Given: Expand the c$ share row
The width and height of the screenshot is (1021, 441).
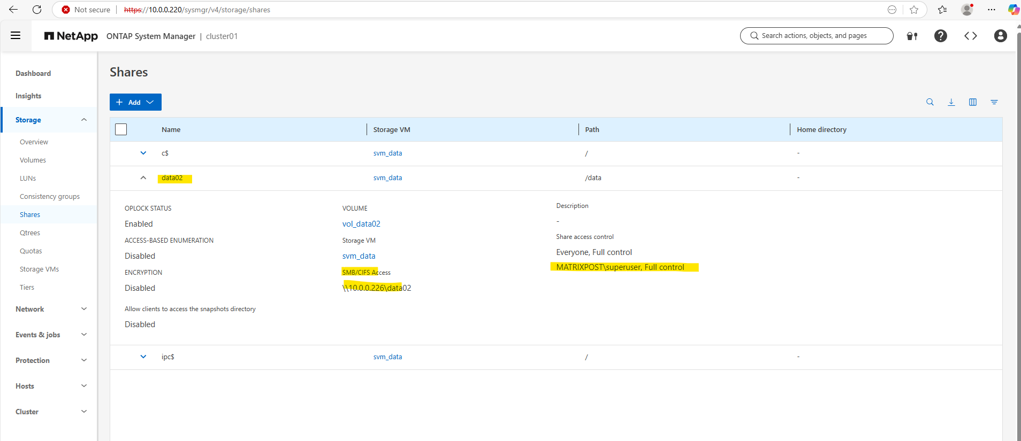Looking at the screenshot, I should [x=143, y=153].
